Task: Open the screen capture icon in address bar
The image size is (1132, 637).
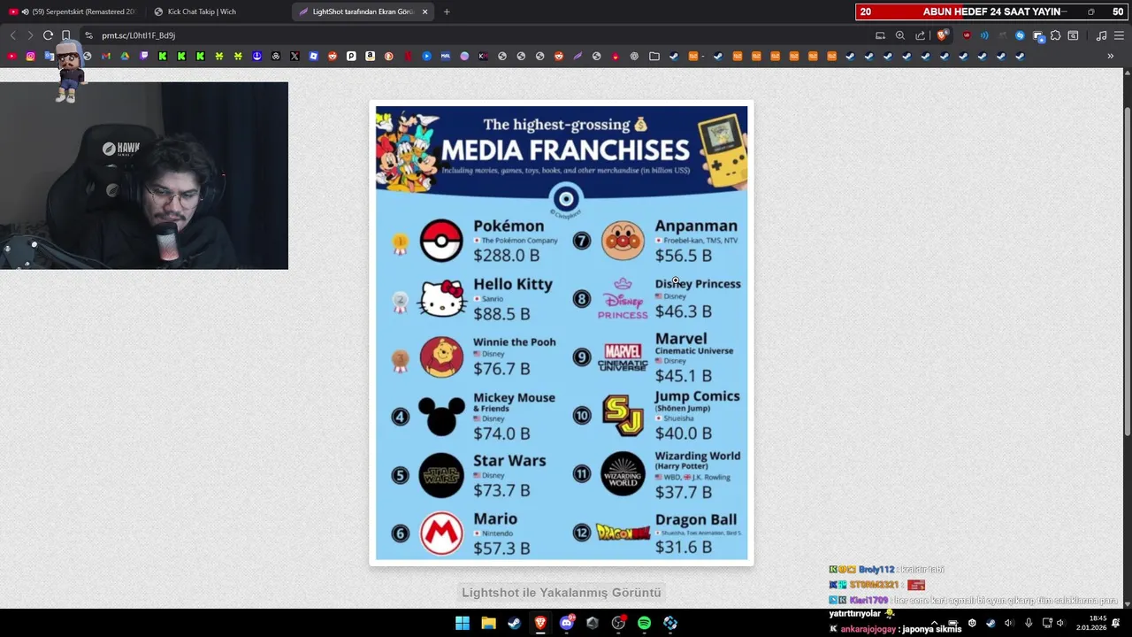Action: pyautogui.click(x=880, y=35)
